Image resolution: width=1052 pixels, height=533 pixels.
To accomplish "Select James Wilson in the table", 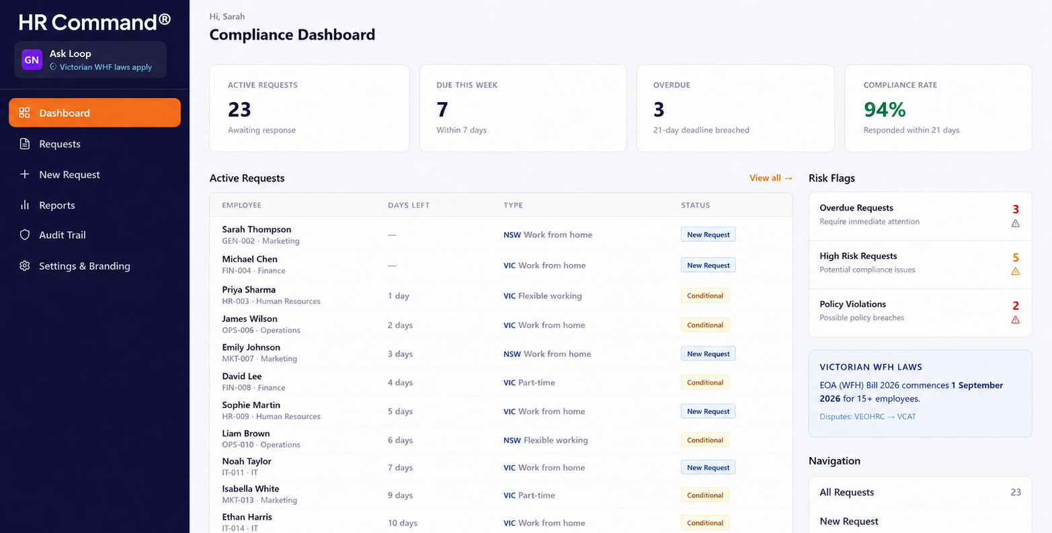I will pyautogui.click(x=501, y=325).
